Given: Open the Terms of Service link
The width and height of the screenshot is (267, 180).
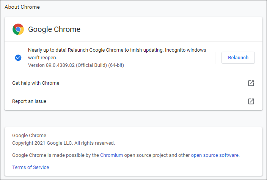Looking at the screenshot, I should tap(30, 167).
